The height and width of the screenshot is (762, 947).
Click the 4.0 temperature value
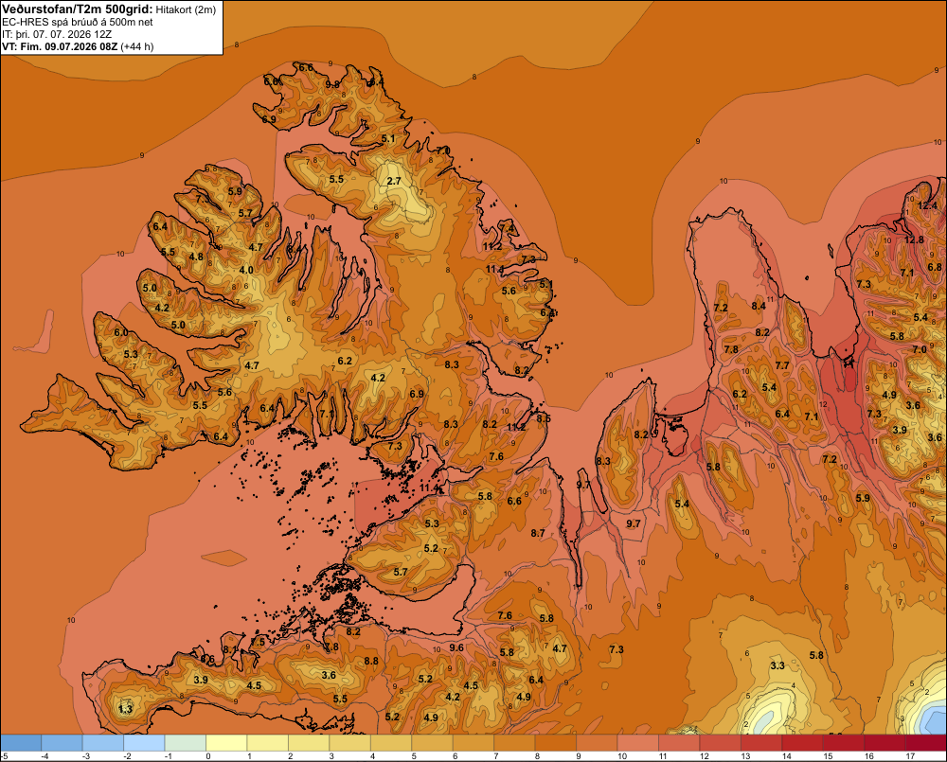pyautogui.click(x=246, y=270)
